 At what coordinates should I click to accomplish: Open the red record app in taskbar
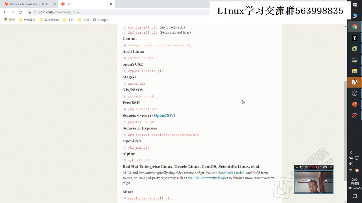pos(355,115)
